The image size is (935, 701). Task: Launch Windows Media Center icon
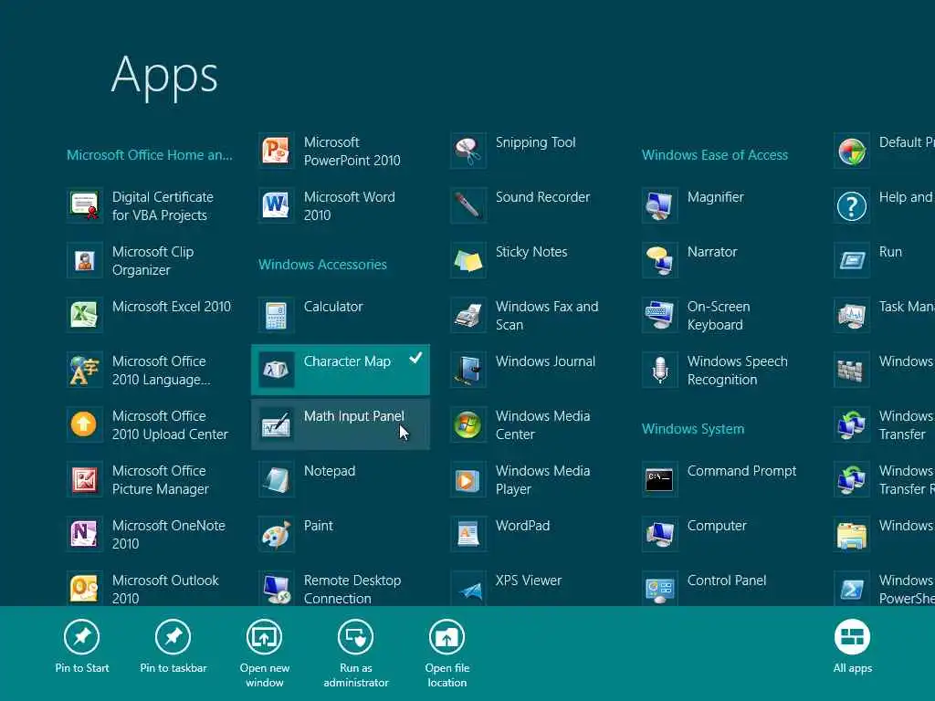point(468,425)
